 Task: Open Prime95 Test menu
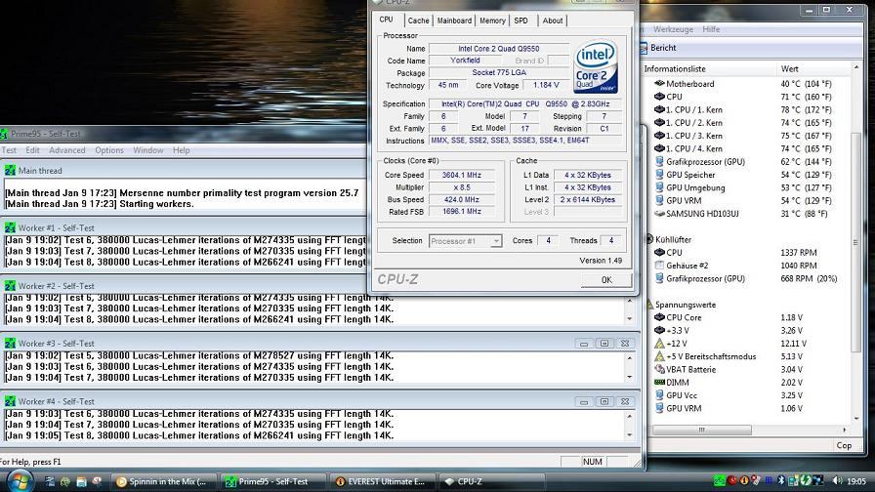(x=9, y=150)
